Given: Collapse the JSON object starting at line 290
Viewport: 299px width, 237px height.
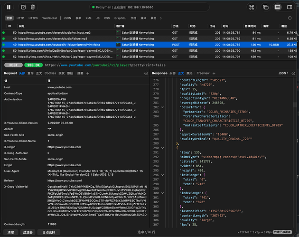Looking at the screenshot, I should pos(162,148).
